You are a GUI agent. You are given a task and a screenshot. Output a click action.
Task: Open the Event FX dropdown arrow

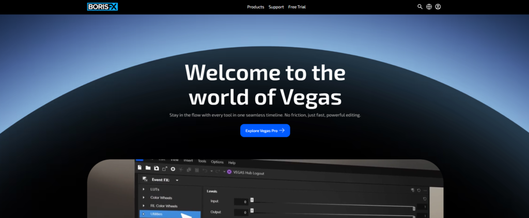pos(177,180)
